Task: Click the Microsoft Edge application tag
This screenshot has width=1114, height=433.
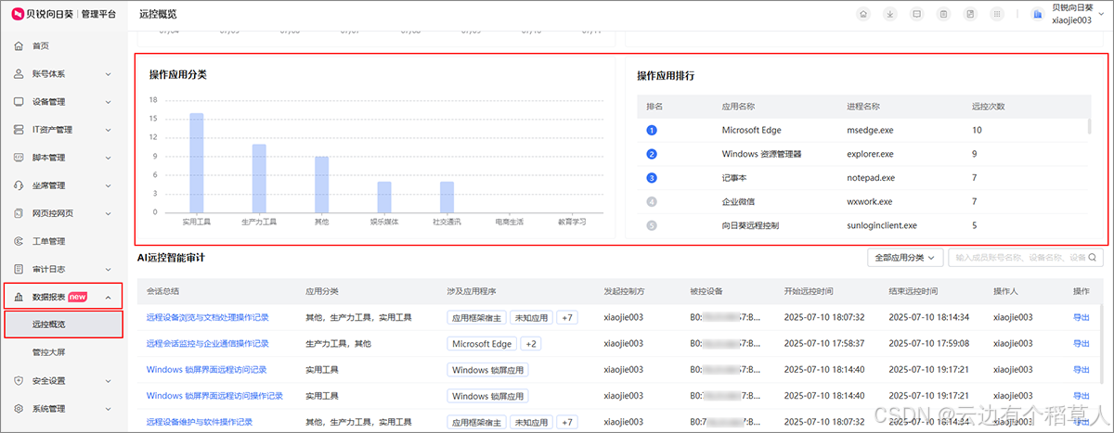Action: (482, 343)
